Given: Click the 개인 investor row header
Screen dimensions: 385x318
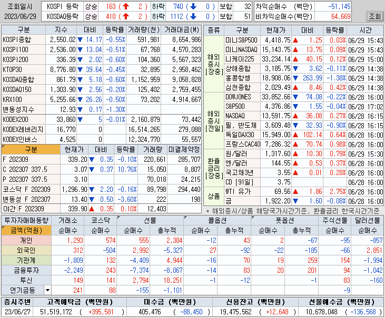Looking at the screenshot, I should point(26,240).
